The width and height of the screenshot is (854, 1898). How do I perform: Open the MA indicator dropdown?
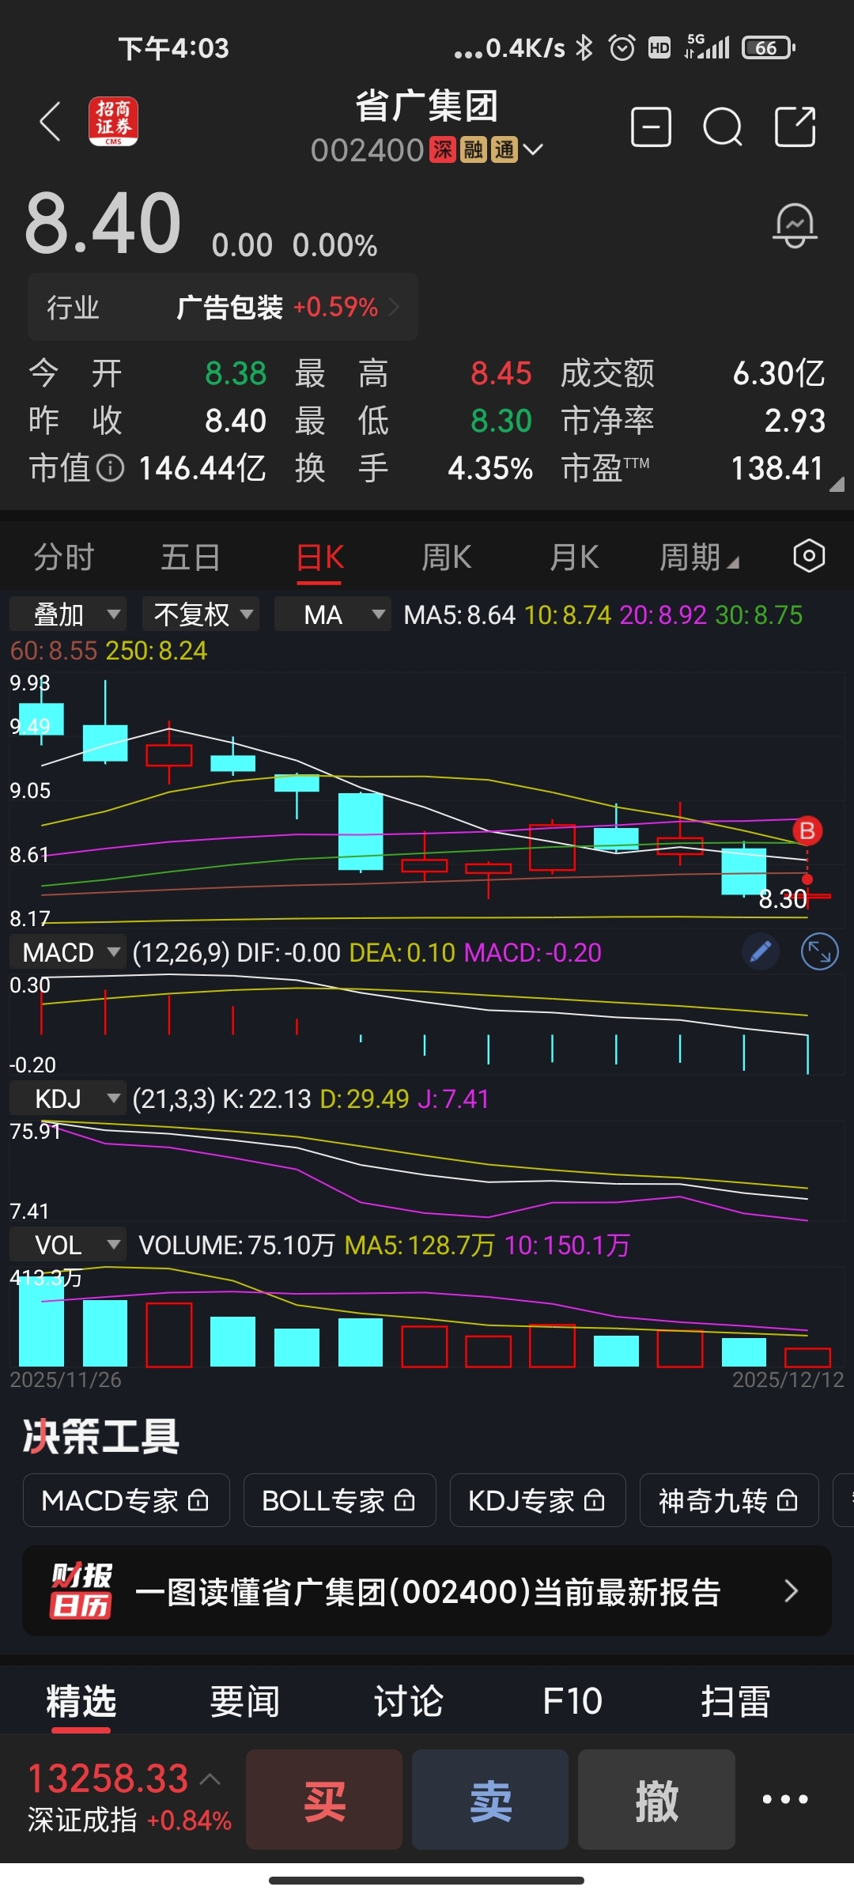point(333,614)
